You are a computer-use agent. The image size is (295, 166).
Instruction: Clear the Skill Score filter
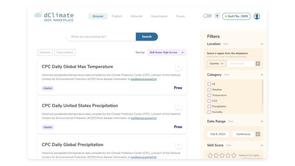(x=229, y=145)
